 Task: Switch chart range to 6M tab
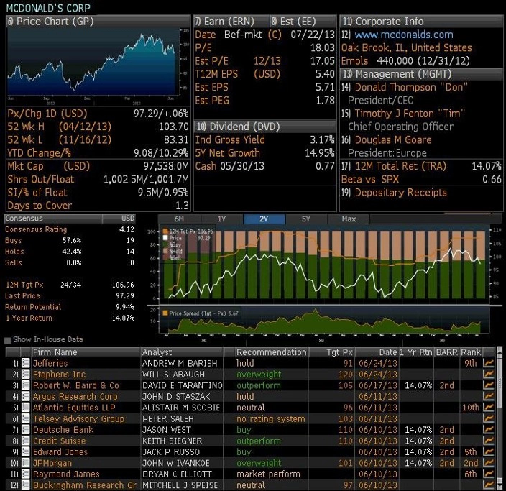point(179,219)
